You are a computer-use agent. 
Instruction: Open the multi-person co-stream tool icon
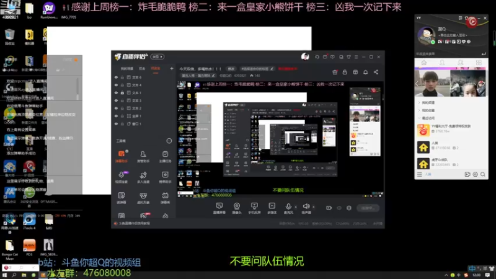coord(143,177)
